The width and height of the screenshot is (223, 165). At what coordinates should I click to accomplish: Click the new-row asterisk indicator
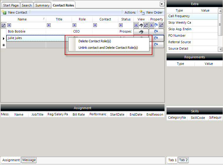[4, 45]
